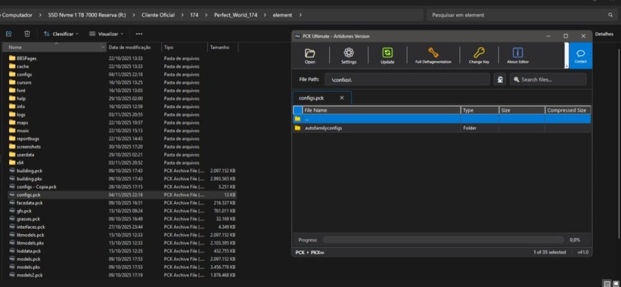Click the share icon in Explorer toolbar
The image size is (621, 287).
tap(9, 34)
